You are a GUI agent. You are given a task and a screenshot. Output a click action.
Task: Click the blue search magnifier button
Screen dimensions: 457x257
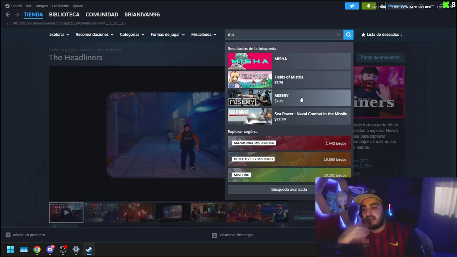[348, 35]
